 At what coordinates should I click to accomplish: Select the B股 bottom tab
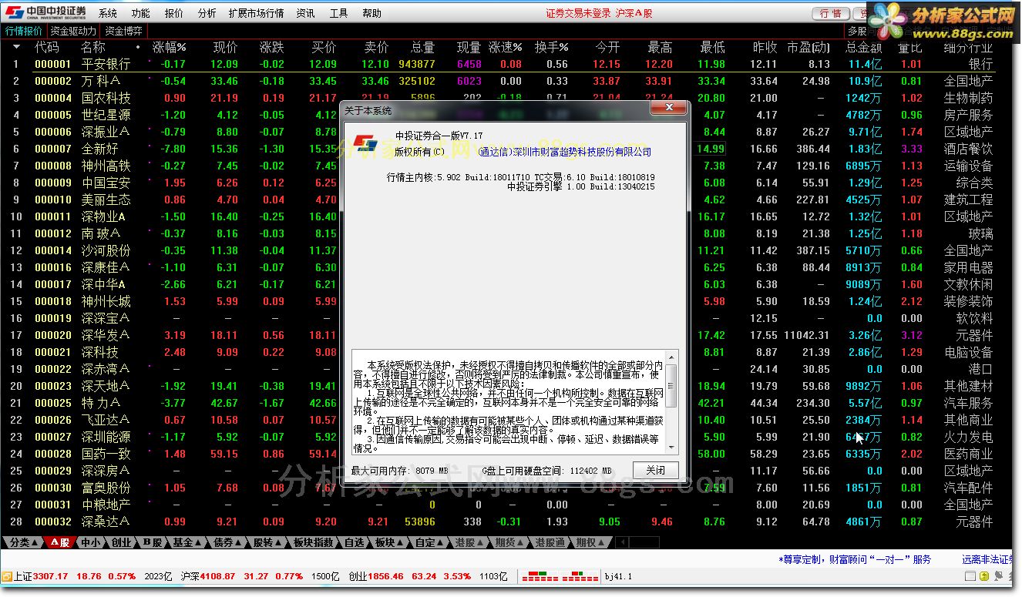coord(152,542)
